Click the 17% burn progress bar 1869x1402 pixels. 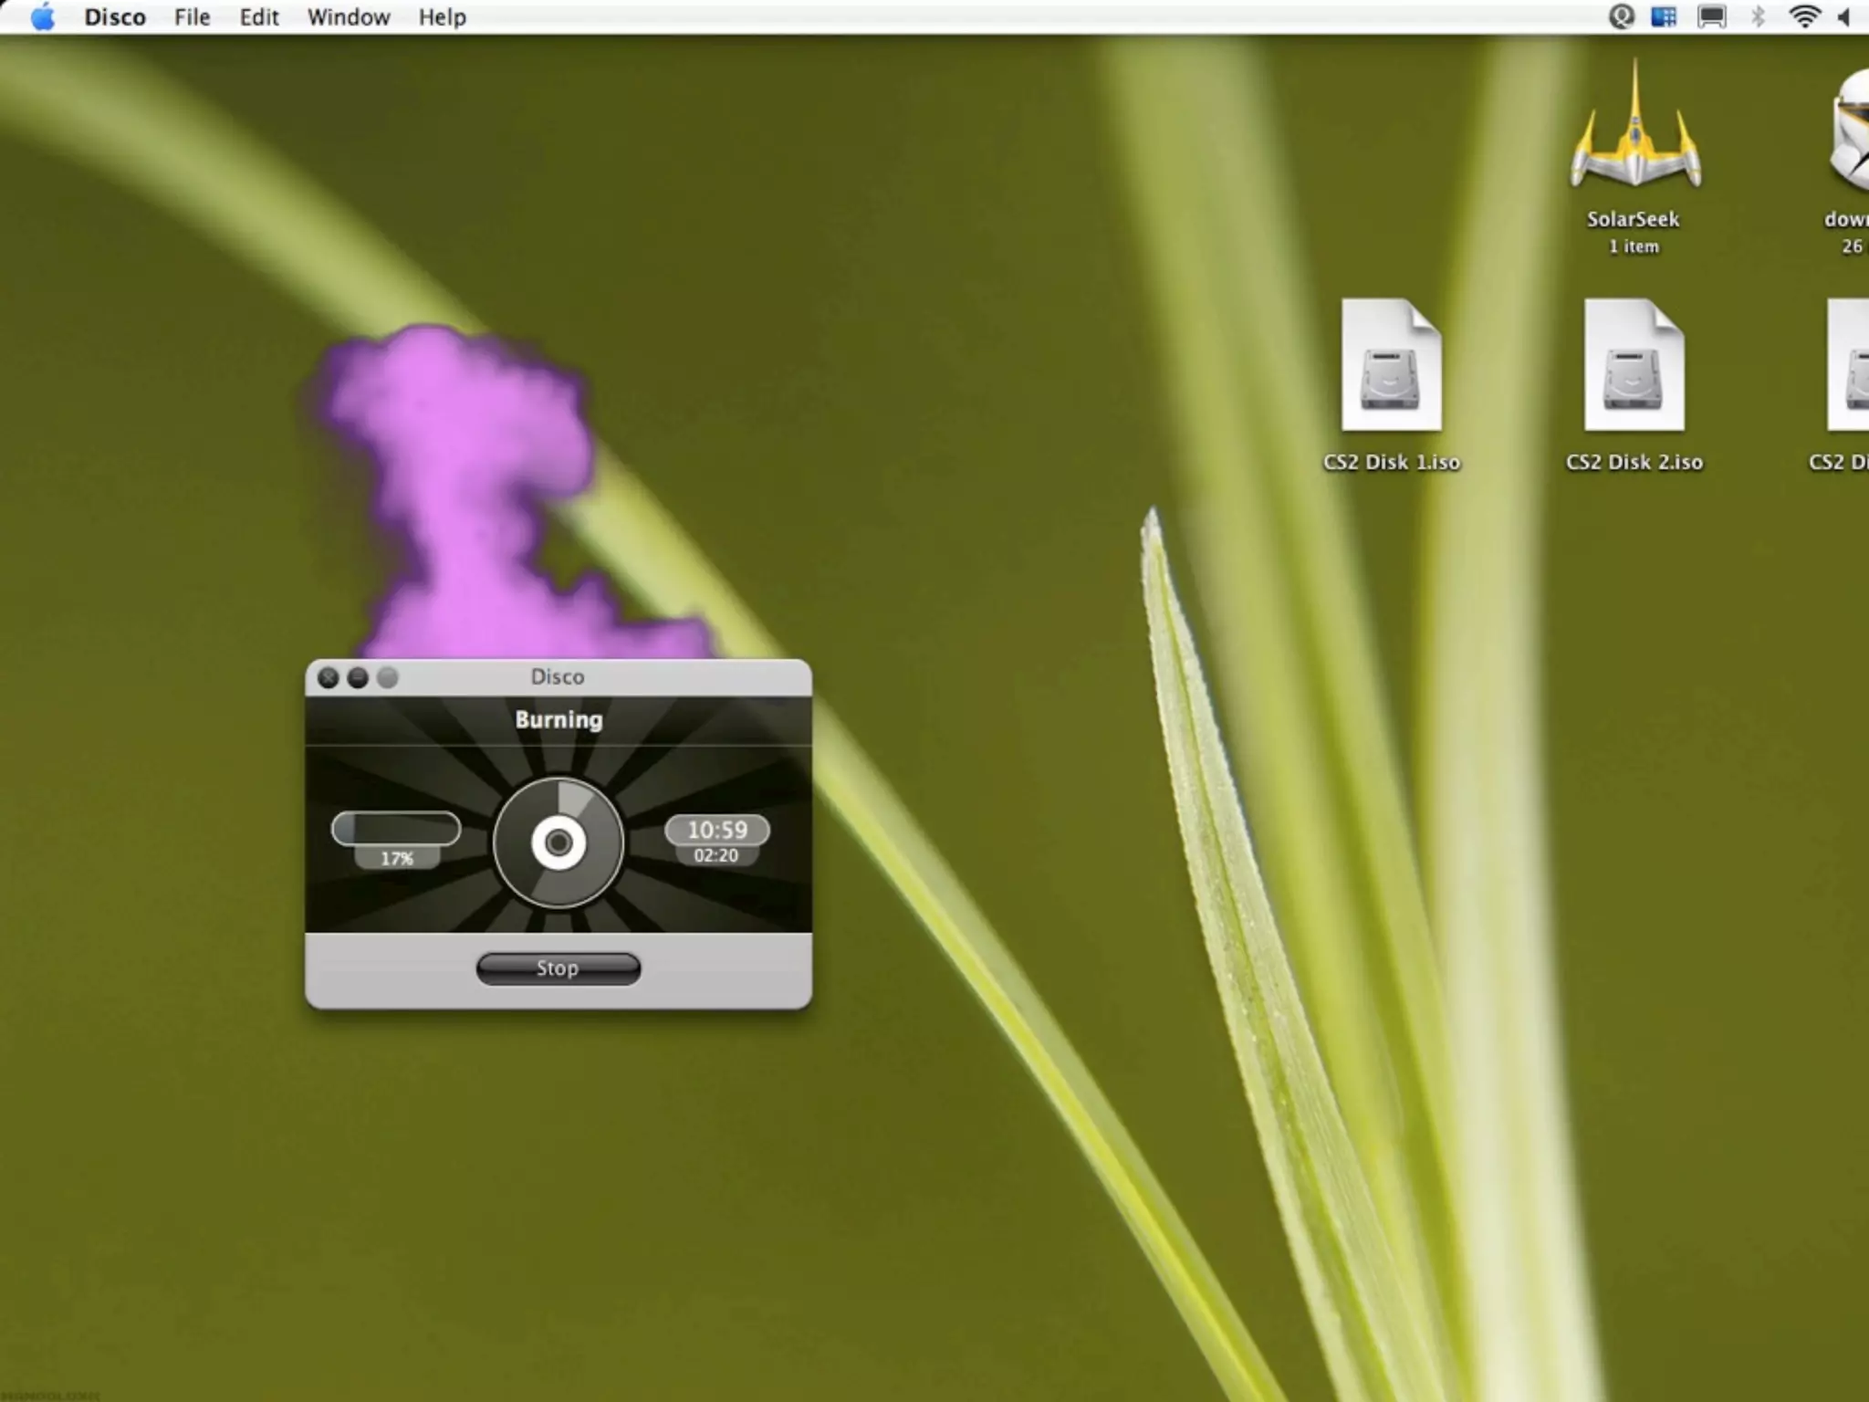click(396, 829)
